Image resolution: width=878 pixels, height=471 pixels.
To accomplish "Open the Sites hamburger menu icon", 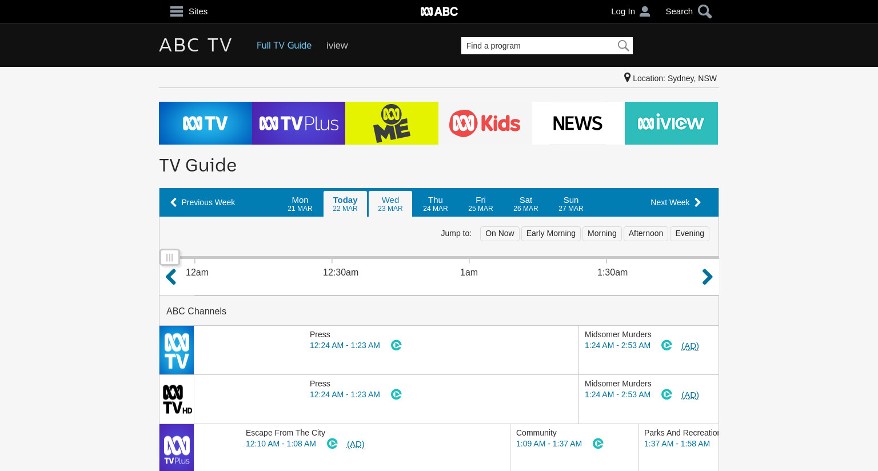I will pos(177,11).
